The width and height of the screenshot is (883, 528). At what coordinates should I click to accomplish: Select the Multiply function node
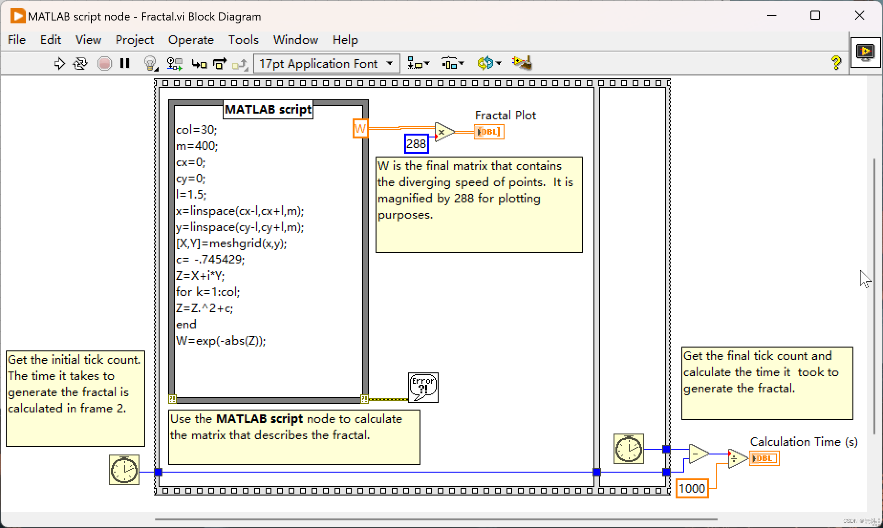pyautogui.click(x=444, y=132)
